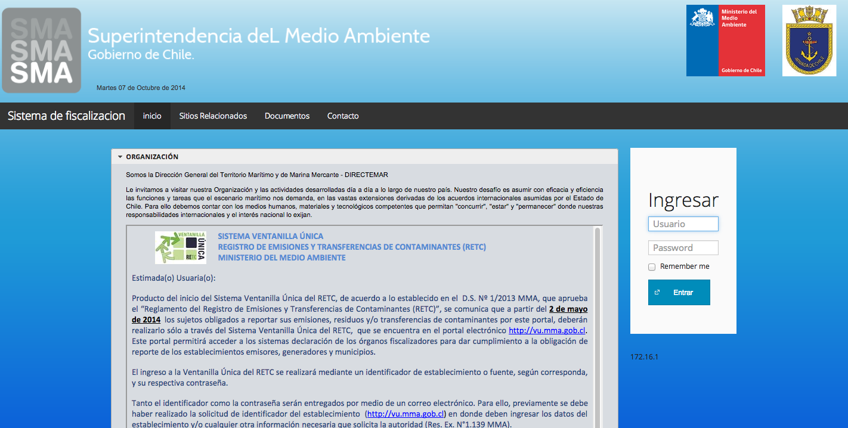The width and height of the screenshot is (848, 428).
Task: Click the ORGANIZACIÓN panel header title
Action: point(152,157)
